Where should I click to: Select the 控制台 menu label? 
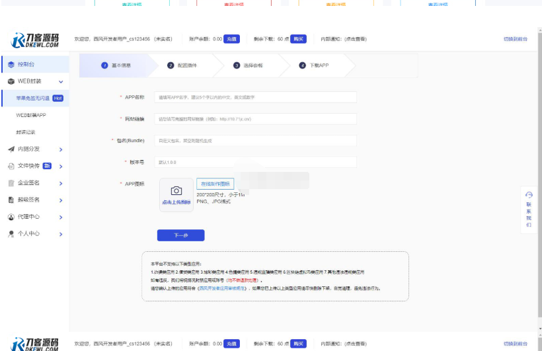pyautogui.click(x=26, y=64)
